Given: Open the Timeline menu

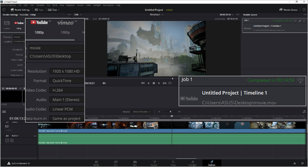Looking at the screenshot, I should click(x=40, y=5).
